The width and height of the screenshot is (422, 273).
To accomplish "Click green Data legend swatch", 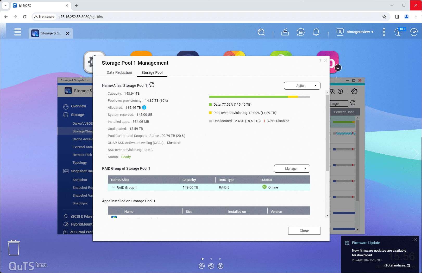I will point(210,105).
